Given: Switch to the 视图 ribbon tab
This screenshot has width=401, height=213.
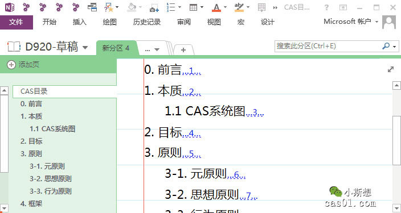Looking at the screenshot, I should tap(214, 22).
